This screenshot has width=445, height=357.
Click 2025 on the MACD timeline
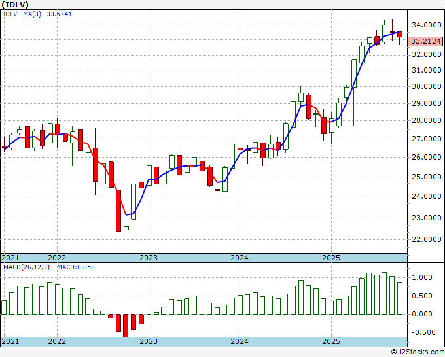pos(331,341)
